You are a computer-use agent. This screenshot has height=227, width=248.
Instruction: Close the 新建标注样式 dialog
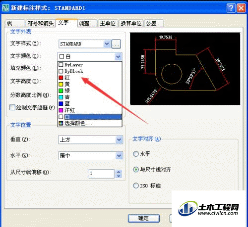click(x=241, y=8)
